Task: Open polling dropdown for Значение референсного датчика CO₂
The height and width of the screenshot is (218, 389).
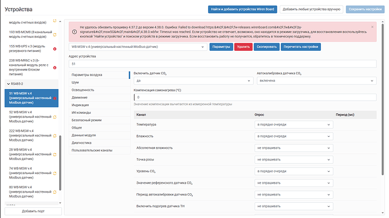Action: [294, 183]
